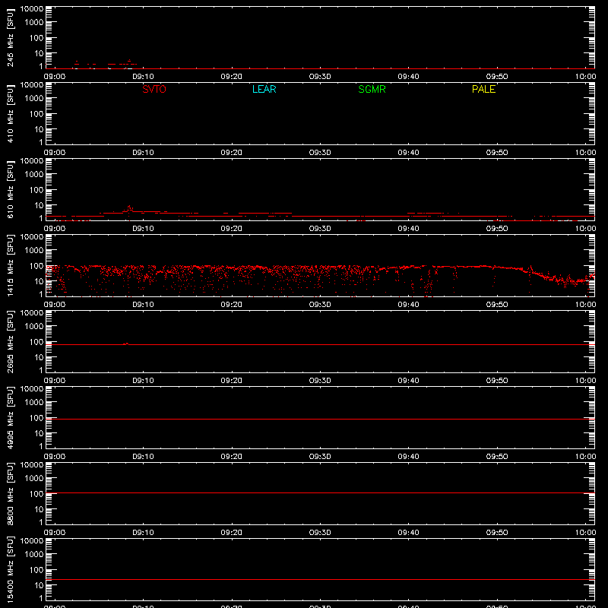Click the 245 MHz burst peak before 09:10
Image resolution: width=608 pixels, height=608 pixels.
(x=129, y=61)
